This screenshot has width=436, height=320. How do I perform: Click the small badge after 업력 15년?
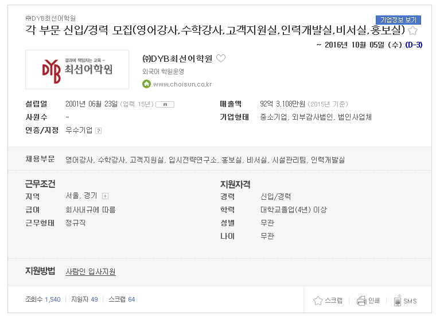tap(165, 104)
